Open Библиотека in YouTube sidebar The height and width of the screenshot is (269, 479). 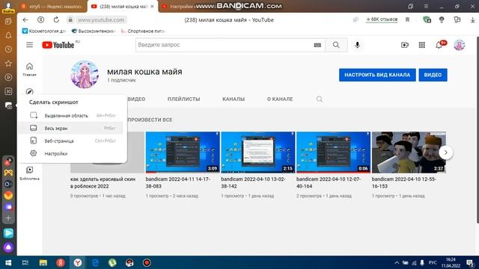(x=29, y=173)
